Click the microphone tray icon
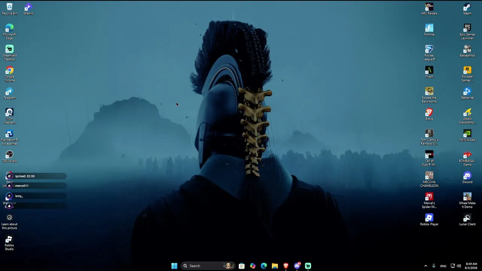The height and width of the screenshot is (271, 482). tap(434, 266)
